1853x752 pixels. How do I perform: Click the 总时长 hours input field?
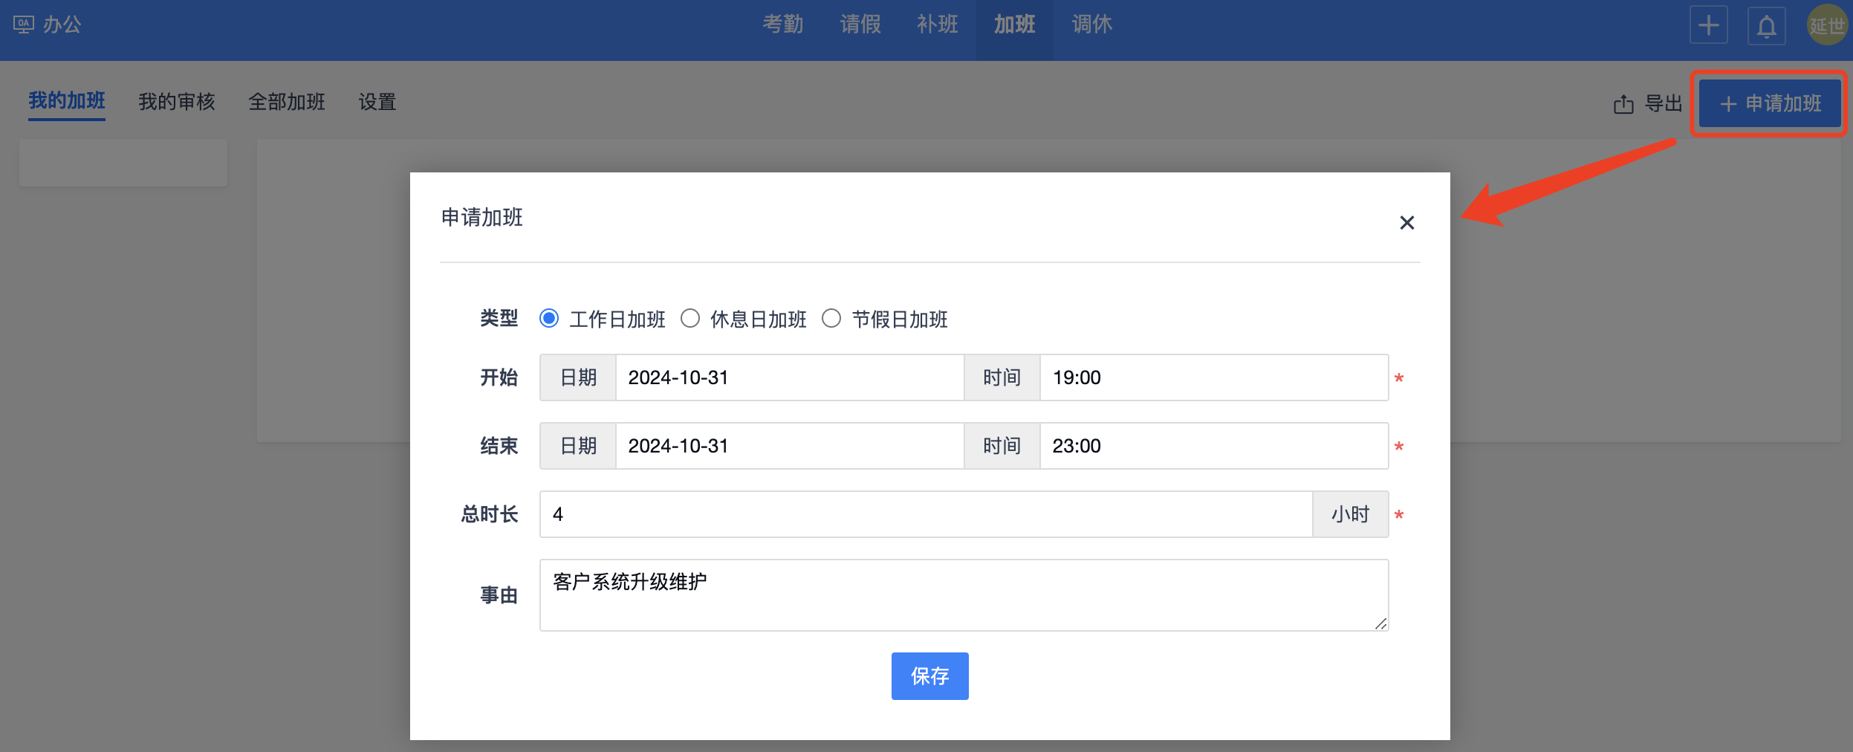click(925, 514)
